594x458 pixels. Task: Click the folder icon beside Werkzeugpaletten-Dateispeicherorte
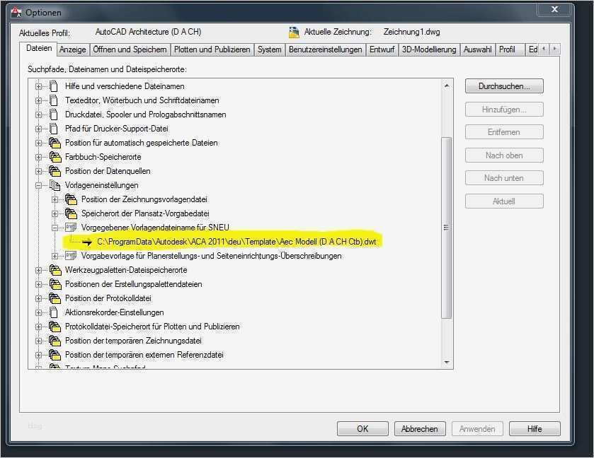[55, 270]
